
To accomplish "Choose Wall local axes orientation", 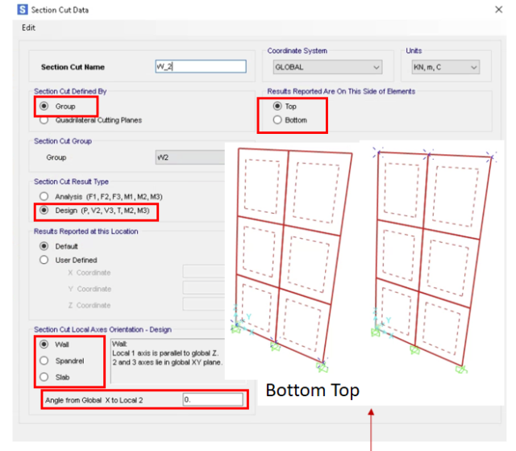I will [44, 344].
